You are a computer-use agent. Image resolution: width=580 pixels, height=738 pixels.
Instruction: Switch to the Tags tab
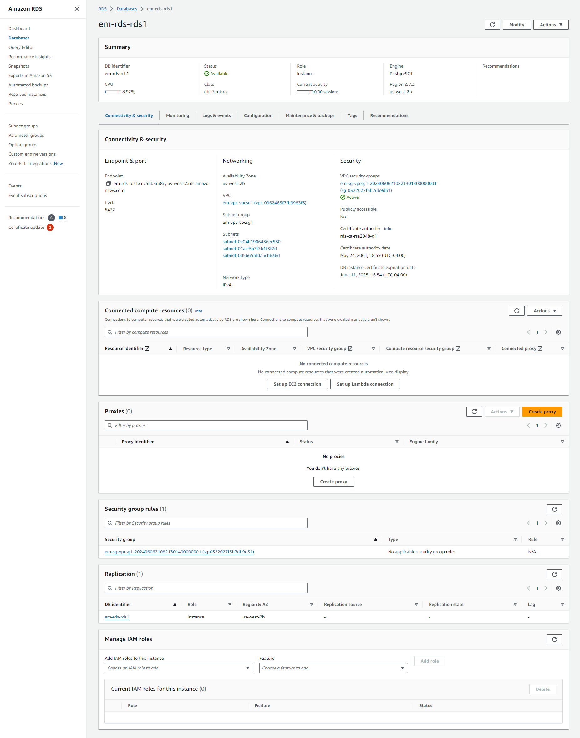pos(352,115)
